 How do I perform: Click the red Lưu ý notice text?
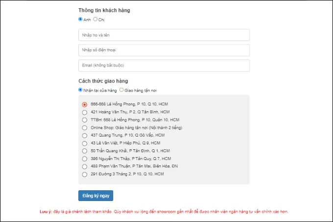pyautogui.click(x=164, y=212)
